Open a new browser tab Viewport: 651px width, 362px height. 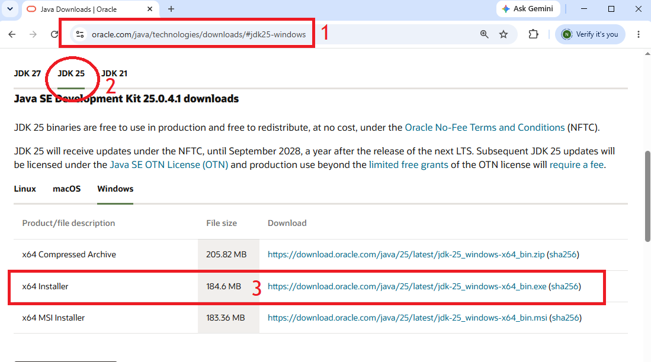171,9
